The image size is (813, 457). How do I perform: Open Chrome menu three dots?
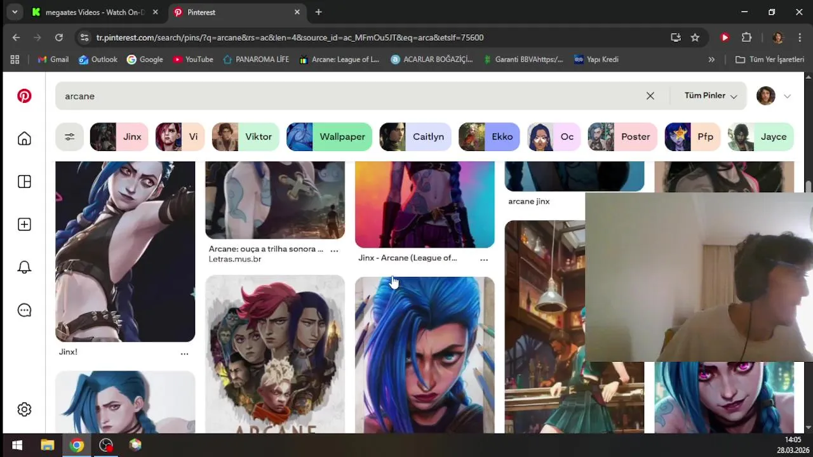pyautogui.click(x=799, y=37)
